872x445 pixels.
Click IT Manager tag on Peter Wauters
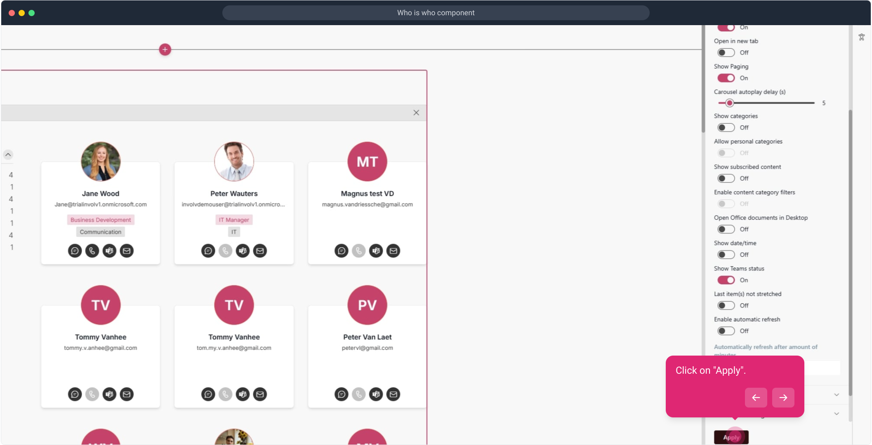pos(234,220)
